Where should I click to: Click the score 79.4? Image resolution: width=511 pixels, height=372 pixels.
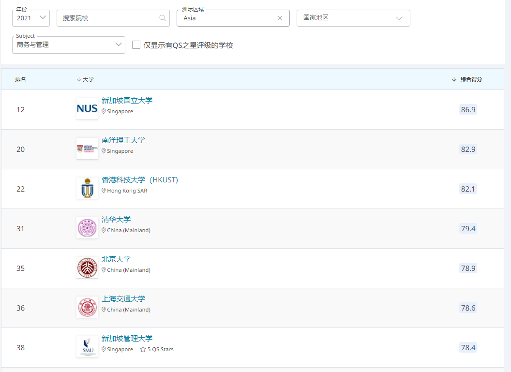468,229
